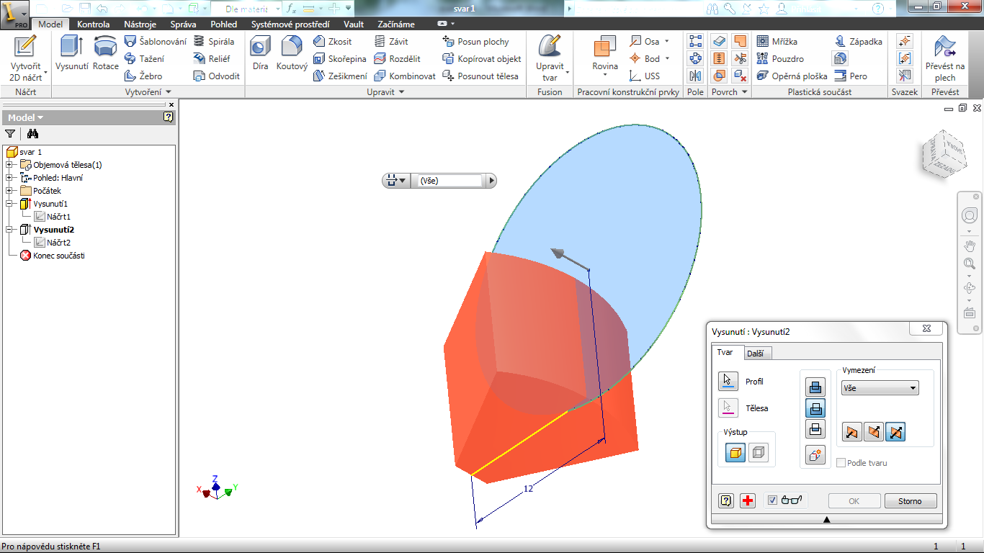Switch to the Pohled ribbon tab
Screen dimensions: 984x553
click(x=224, y=24)
